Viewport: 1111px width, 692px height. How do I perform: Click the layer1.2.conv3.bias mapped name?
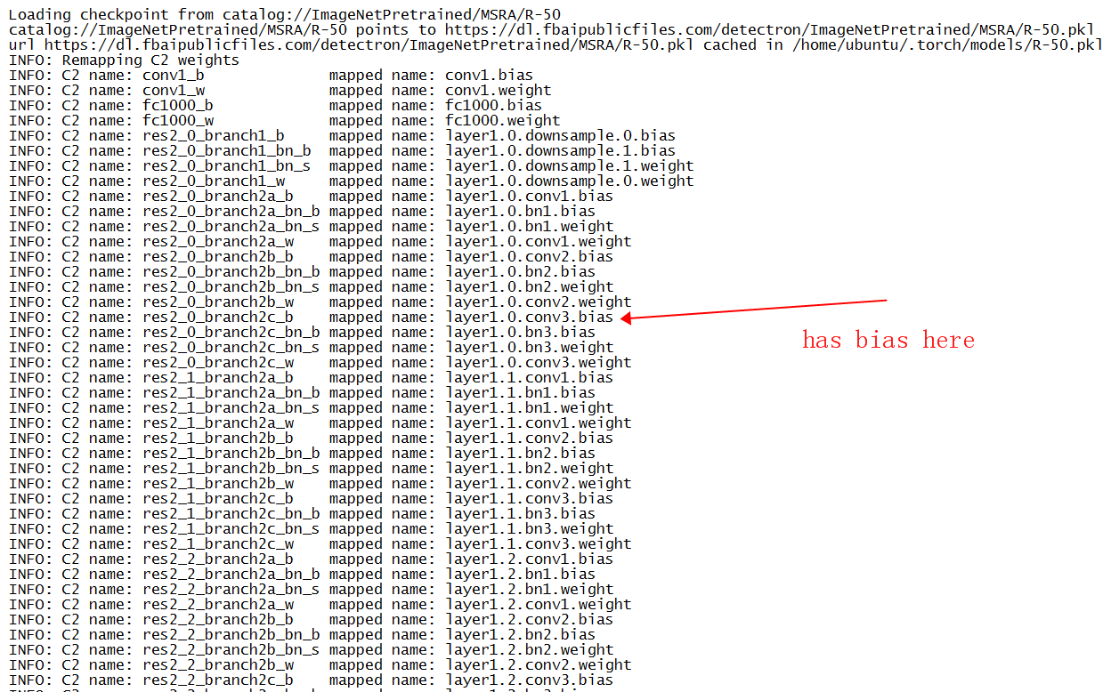click(527, 680)
